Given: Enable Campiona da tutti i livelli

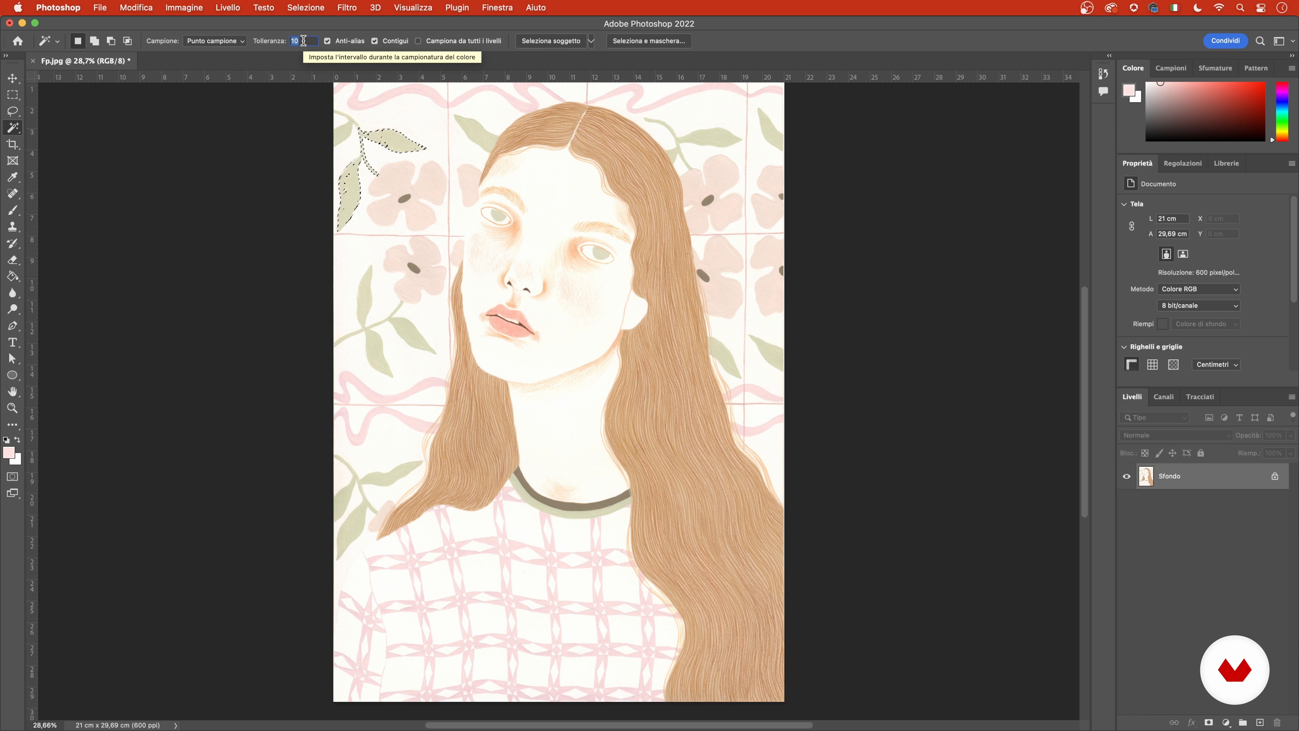Looking at the screenshot, I should 418,41.
